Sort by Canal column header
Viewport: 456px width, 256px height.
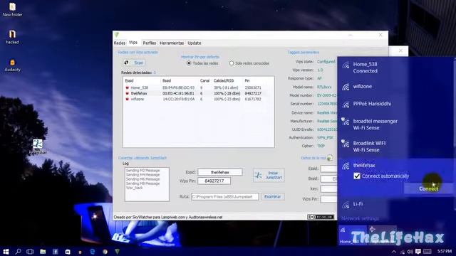coord(204,80)
